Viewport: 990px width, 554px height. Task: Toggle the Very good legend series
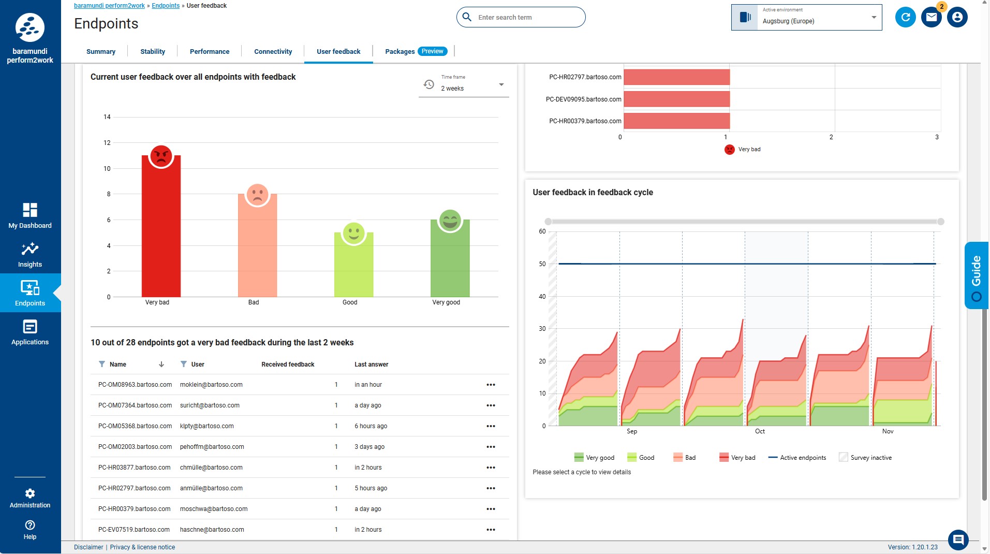(x=594, y=458)
